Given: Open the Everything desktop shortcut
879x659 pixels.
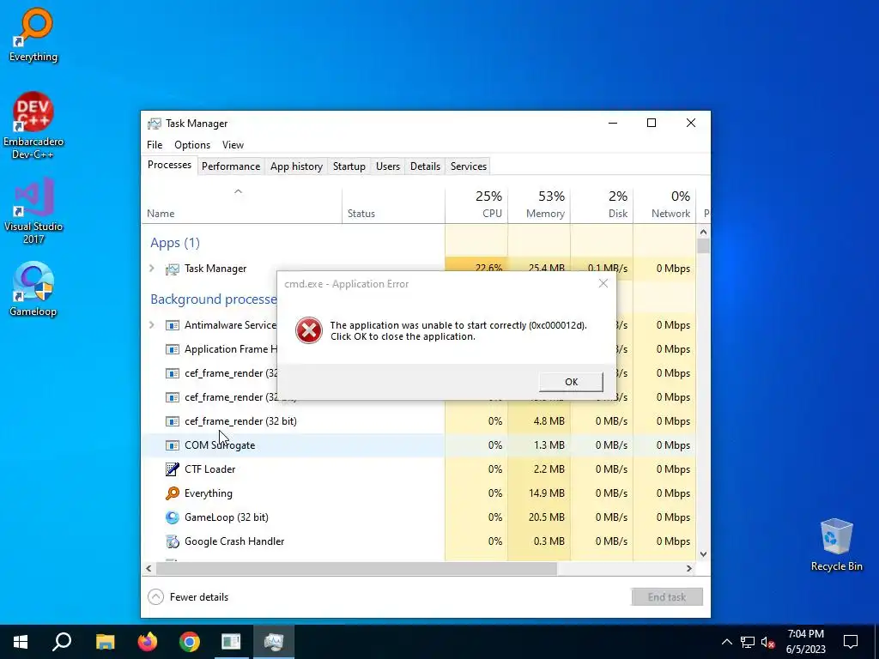Looking at the screenshot, I should point(33,34).
